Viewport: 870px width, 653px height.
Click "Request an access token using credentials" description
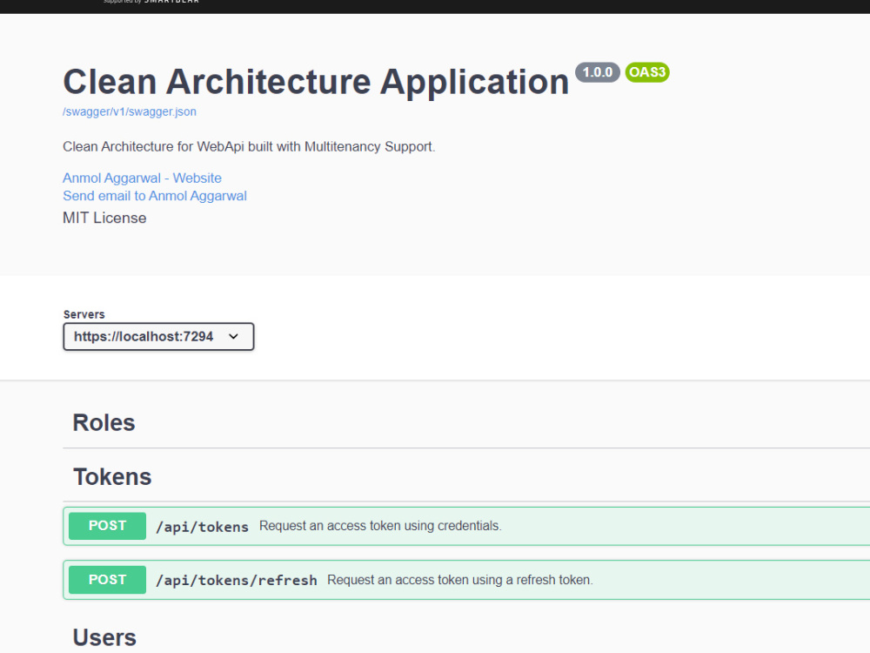[380, 526]
